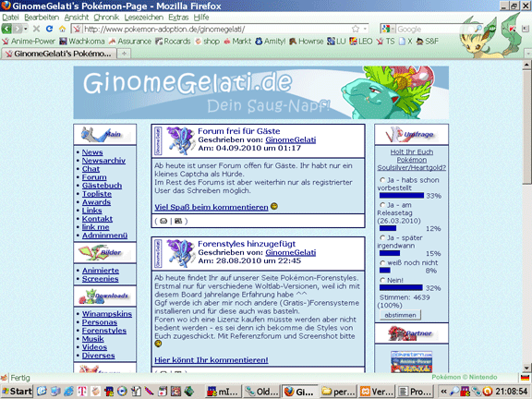The image size is (532, 399).
Task: Open the address bar URL history dropdown
Action: pyautogui.click(x=365, y=29)
